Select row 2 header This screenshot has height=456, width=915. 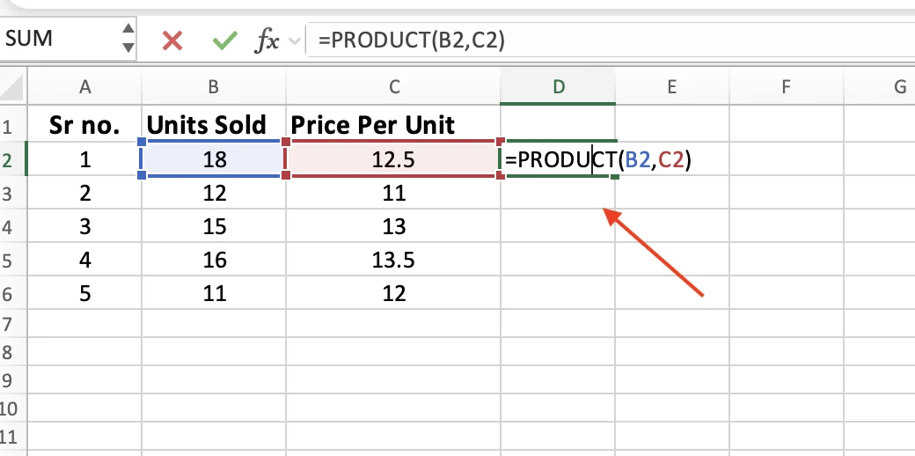(12, 158)
